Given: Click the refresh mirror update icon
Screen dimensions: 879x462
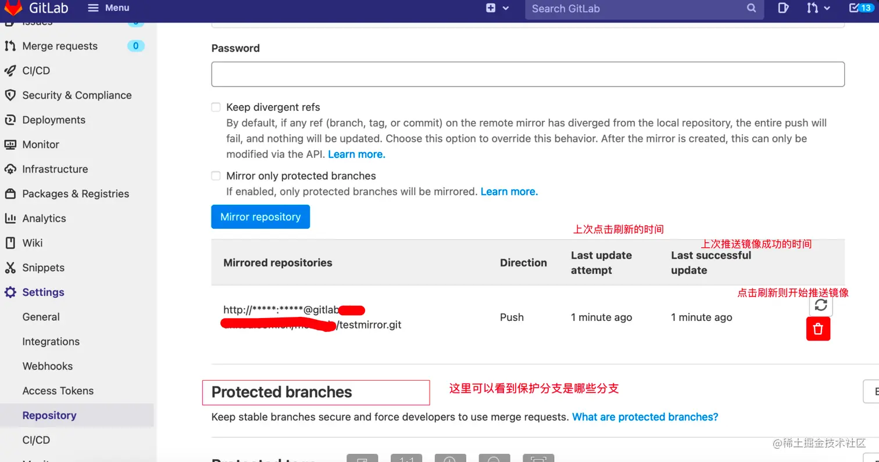Looking at the screenshot, I should pyautogui.click(x=821, y=305).
